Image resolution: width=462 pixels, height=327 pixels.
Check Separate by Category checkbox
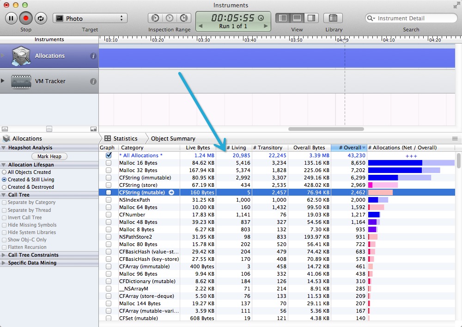pyautogui.click(x=4, y=203)
